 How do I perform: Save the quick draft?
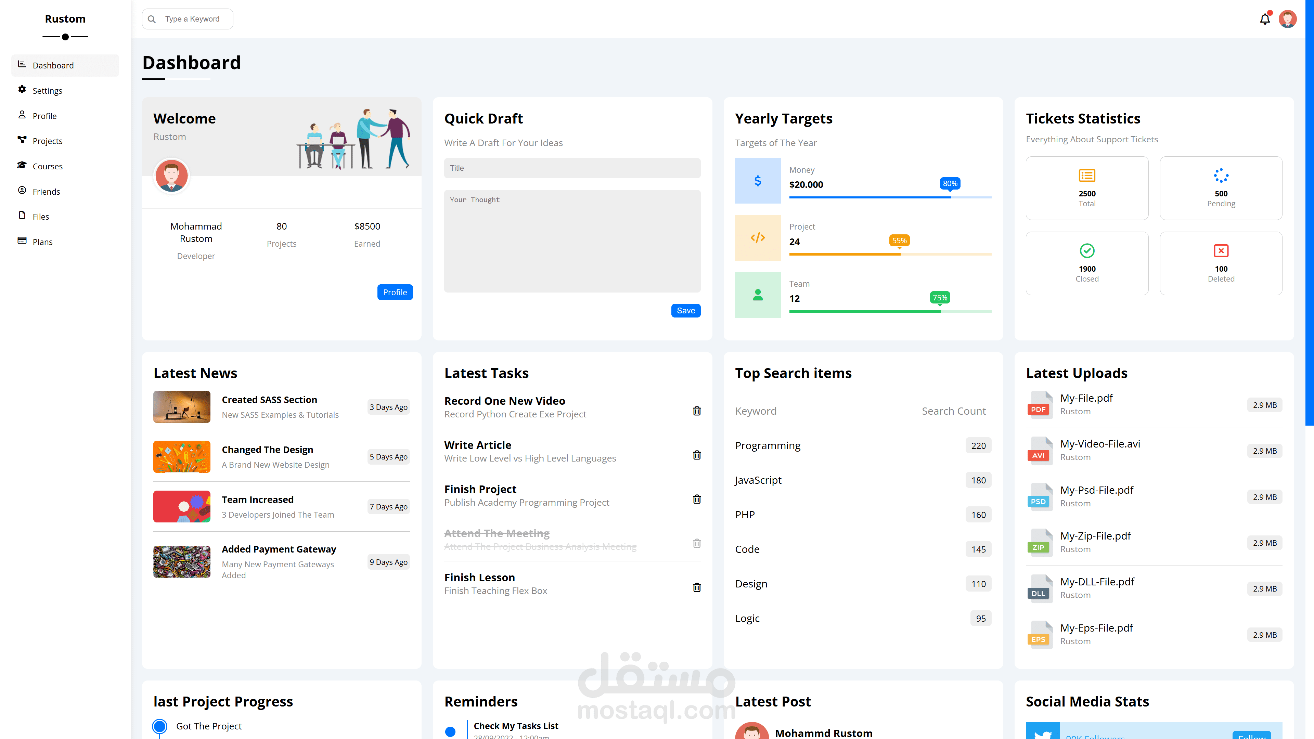pyautogui.click(x=685, y=311)
